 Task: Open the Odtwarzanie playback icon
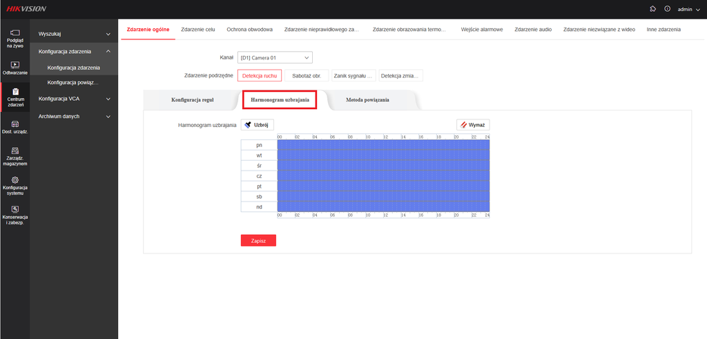pos(15,64)
